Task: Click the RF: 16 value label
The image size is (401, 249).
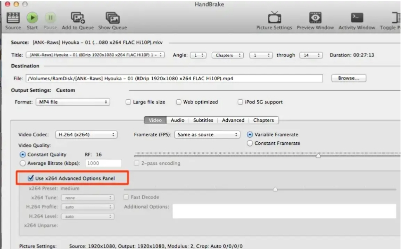Action: 93,155
